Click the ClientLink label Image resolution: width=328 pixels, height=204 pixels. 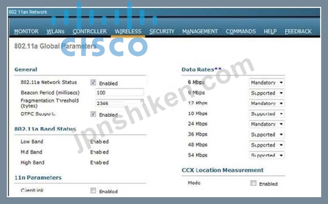coord(32,190)
